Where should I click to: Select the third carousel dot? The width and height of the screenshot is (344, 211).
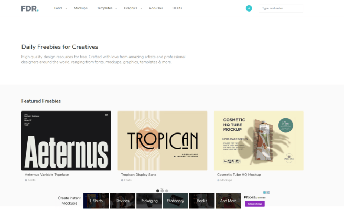pos(167,191)
